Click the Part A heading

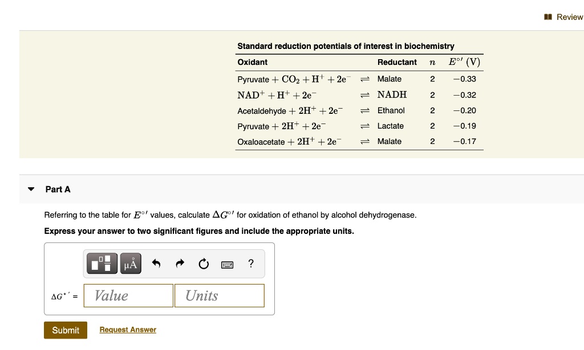pos(58,189)
